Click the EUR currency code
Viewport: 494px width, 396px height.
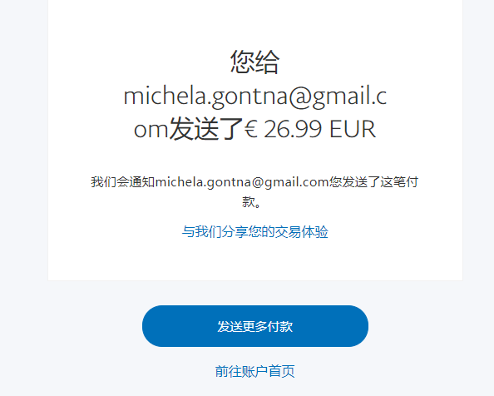click(x=353, y=129)
